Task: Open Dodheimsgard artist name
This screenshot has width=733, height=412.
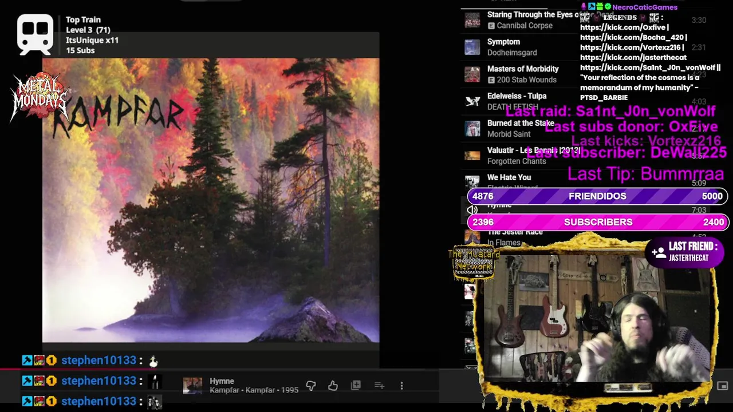Action: (x=512, y=53)
